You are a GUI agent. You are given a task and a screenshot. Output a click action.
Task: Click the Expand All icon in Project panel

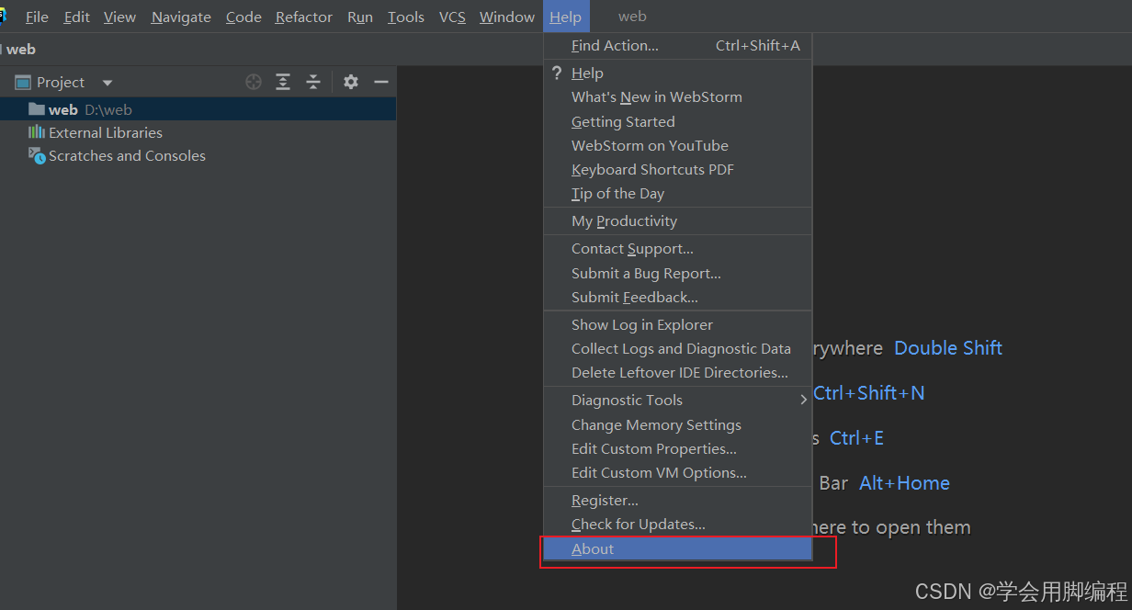tap(283, 82)
